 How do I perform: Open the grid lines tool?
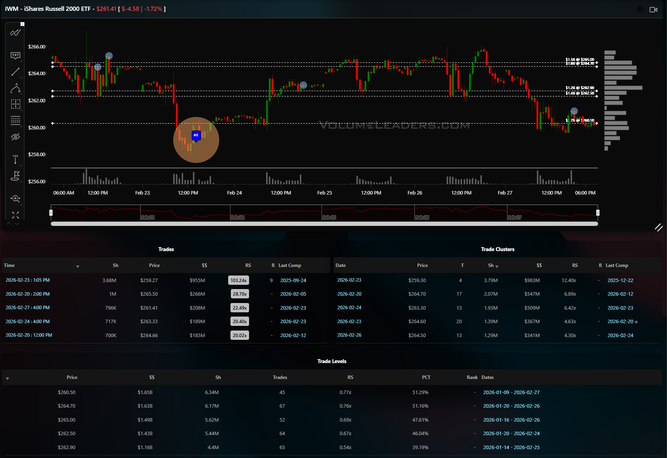(15, 121)
